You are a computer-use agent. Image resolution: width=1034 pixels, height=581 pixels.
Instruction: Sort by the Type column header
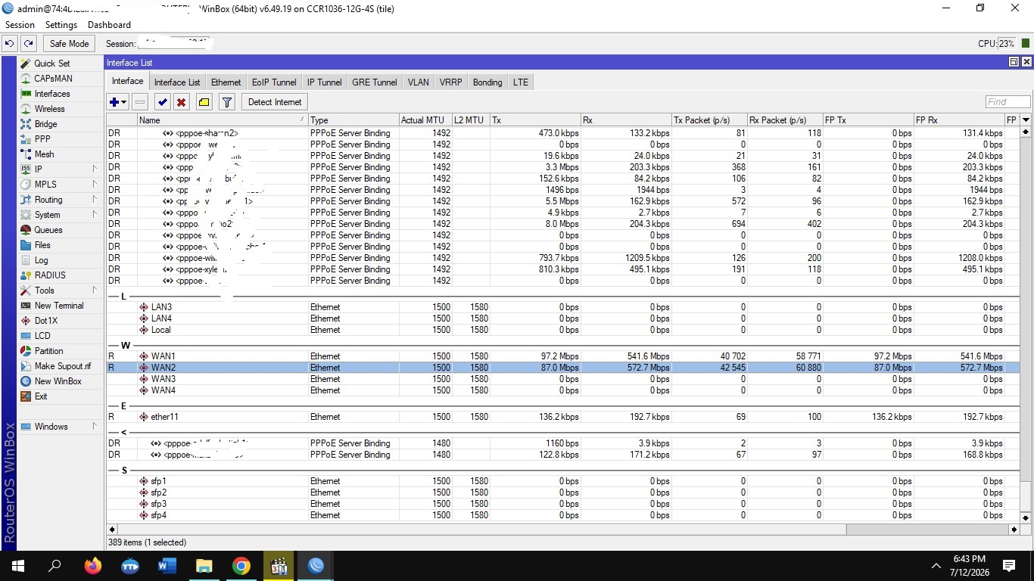353,120
